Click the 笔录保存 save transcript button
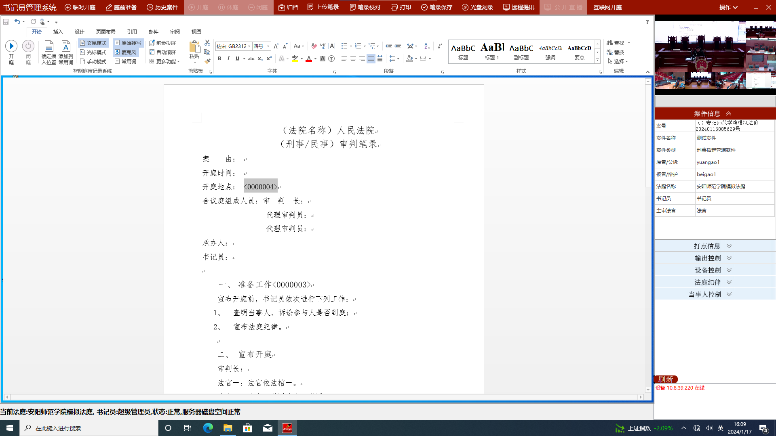This screenshot has width=776, height=436. pos(436,7)
